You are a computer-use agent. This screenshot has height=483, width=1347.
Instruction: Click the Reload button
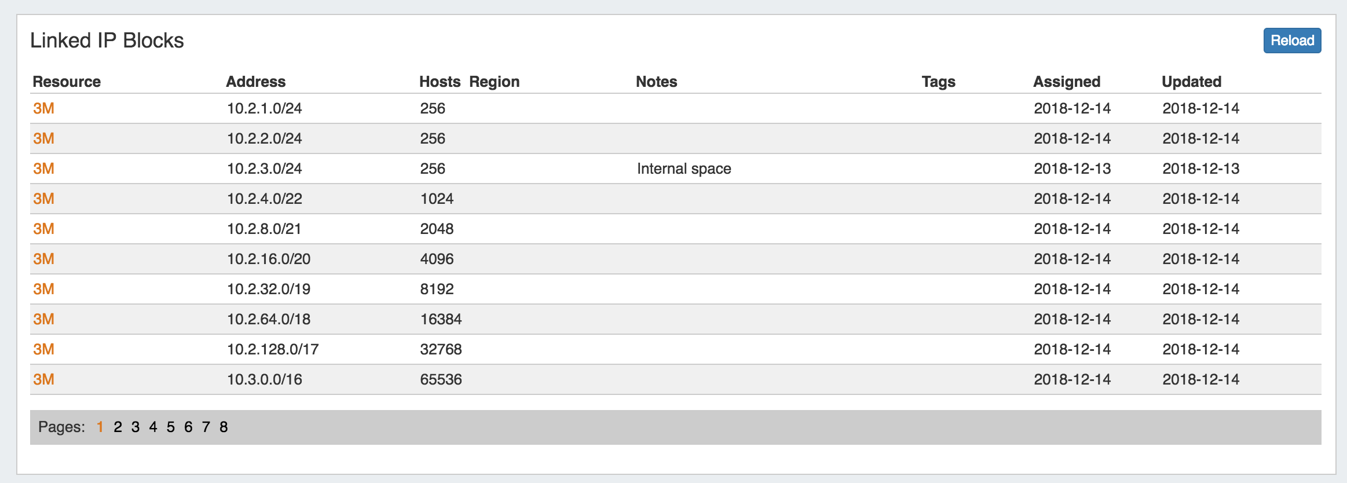[x=1291, y=41]
